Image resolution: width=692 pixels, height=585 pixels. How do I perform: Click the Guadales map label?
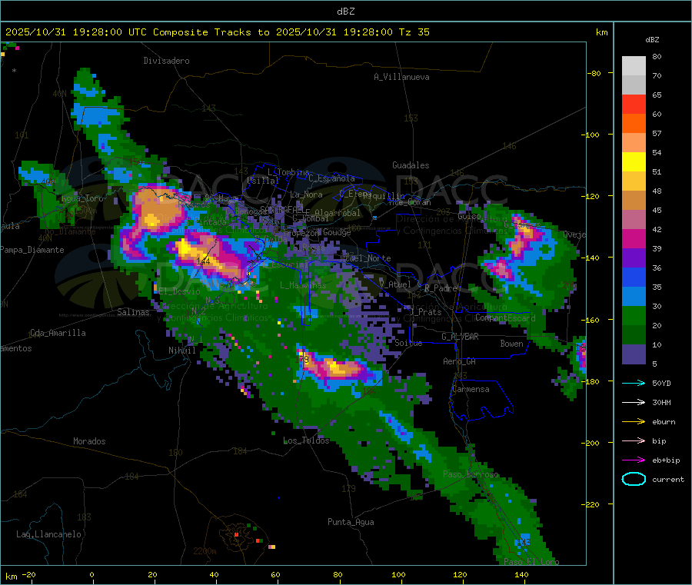coord(411,165)
